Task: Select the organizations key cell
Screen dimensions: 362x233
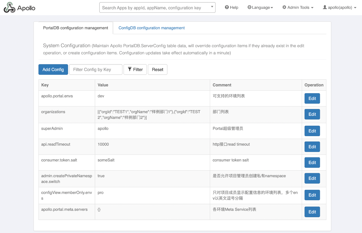Action: (x=67, y=115)
